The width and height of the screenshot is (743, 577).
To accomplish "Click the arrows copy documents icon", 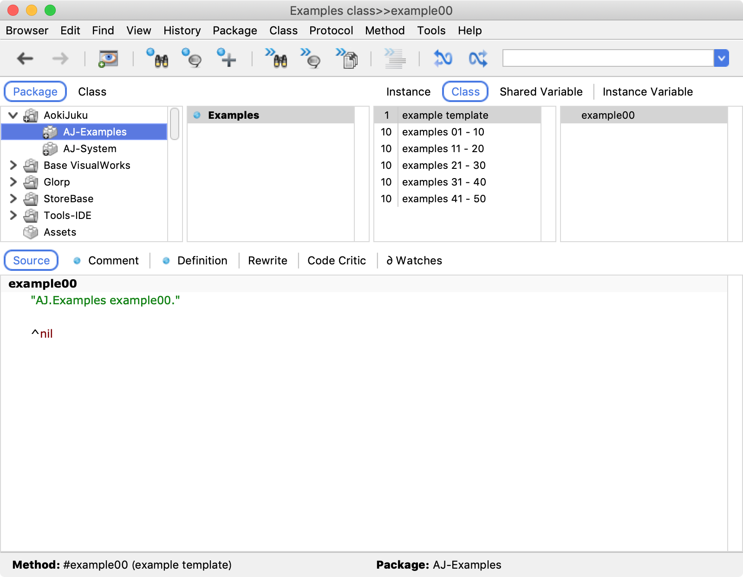I will pyautogui.click(x=347, y=58).
